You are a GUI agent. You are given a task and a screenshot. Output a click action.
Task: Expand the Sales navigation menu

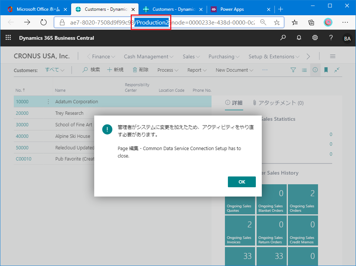pos(191,56)
